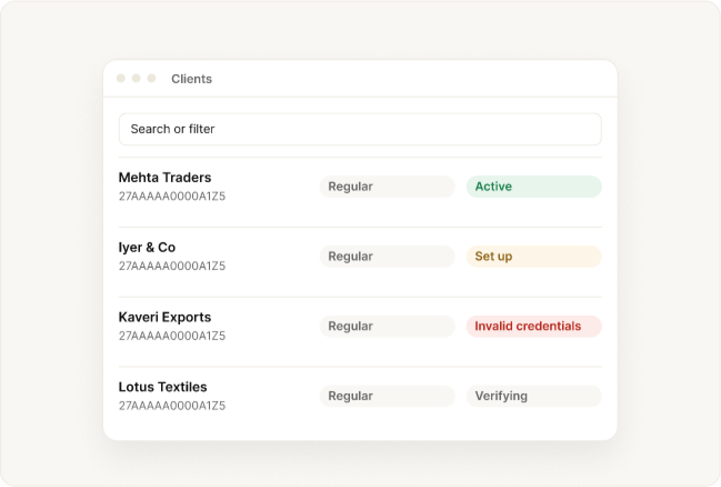Click Regular tag in Mehta Traders row
The image size is (721, 487).
pos(387,187)
